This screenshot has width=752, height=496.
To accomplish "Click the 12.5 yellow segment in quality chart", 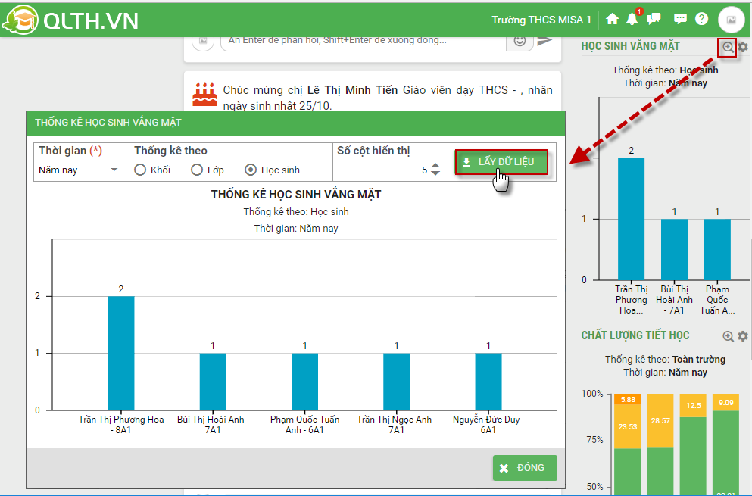I will pyautogui.click(x=693, y=406).
